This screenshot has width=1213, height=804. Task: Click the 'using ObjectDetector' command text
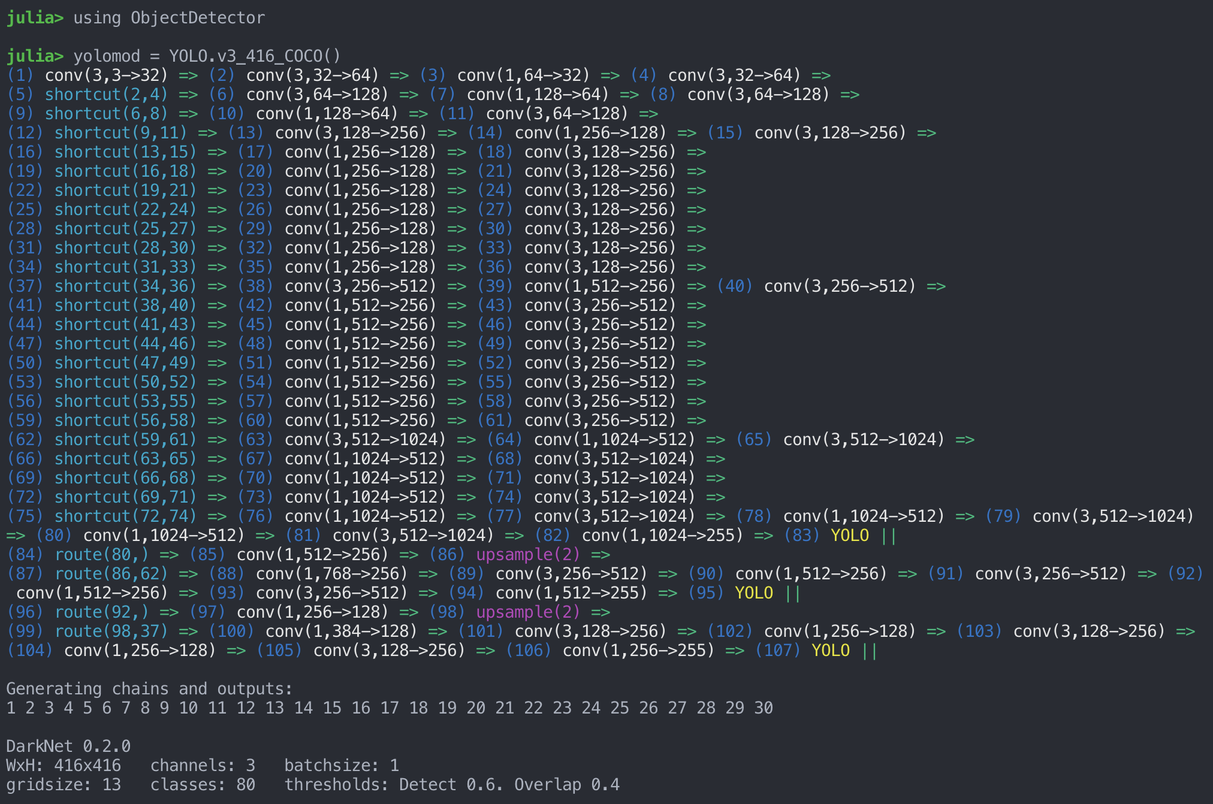pyautogui.click(x=169, y=18)
